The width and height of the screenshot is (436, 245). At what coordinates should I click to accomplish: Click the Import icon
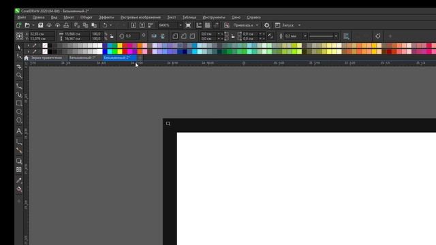pos(134,25)
